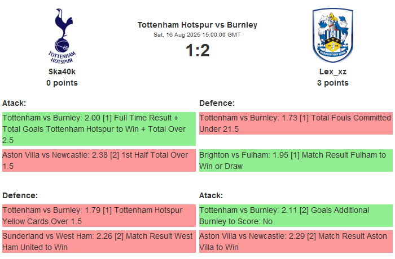Click the lower-left Defence heading
The width and height of the screenshot is (395, 259).
[x=20, y=195]
